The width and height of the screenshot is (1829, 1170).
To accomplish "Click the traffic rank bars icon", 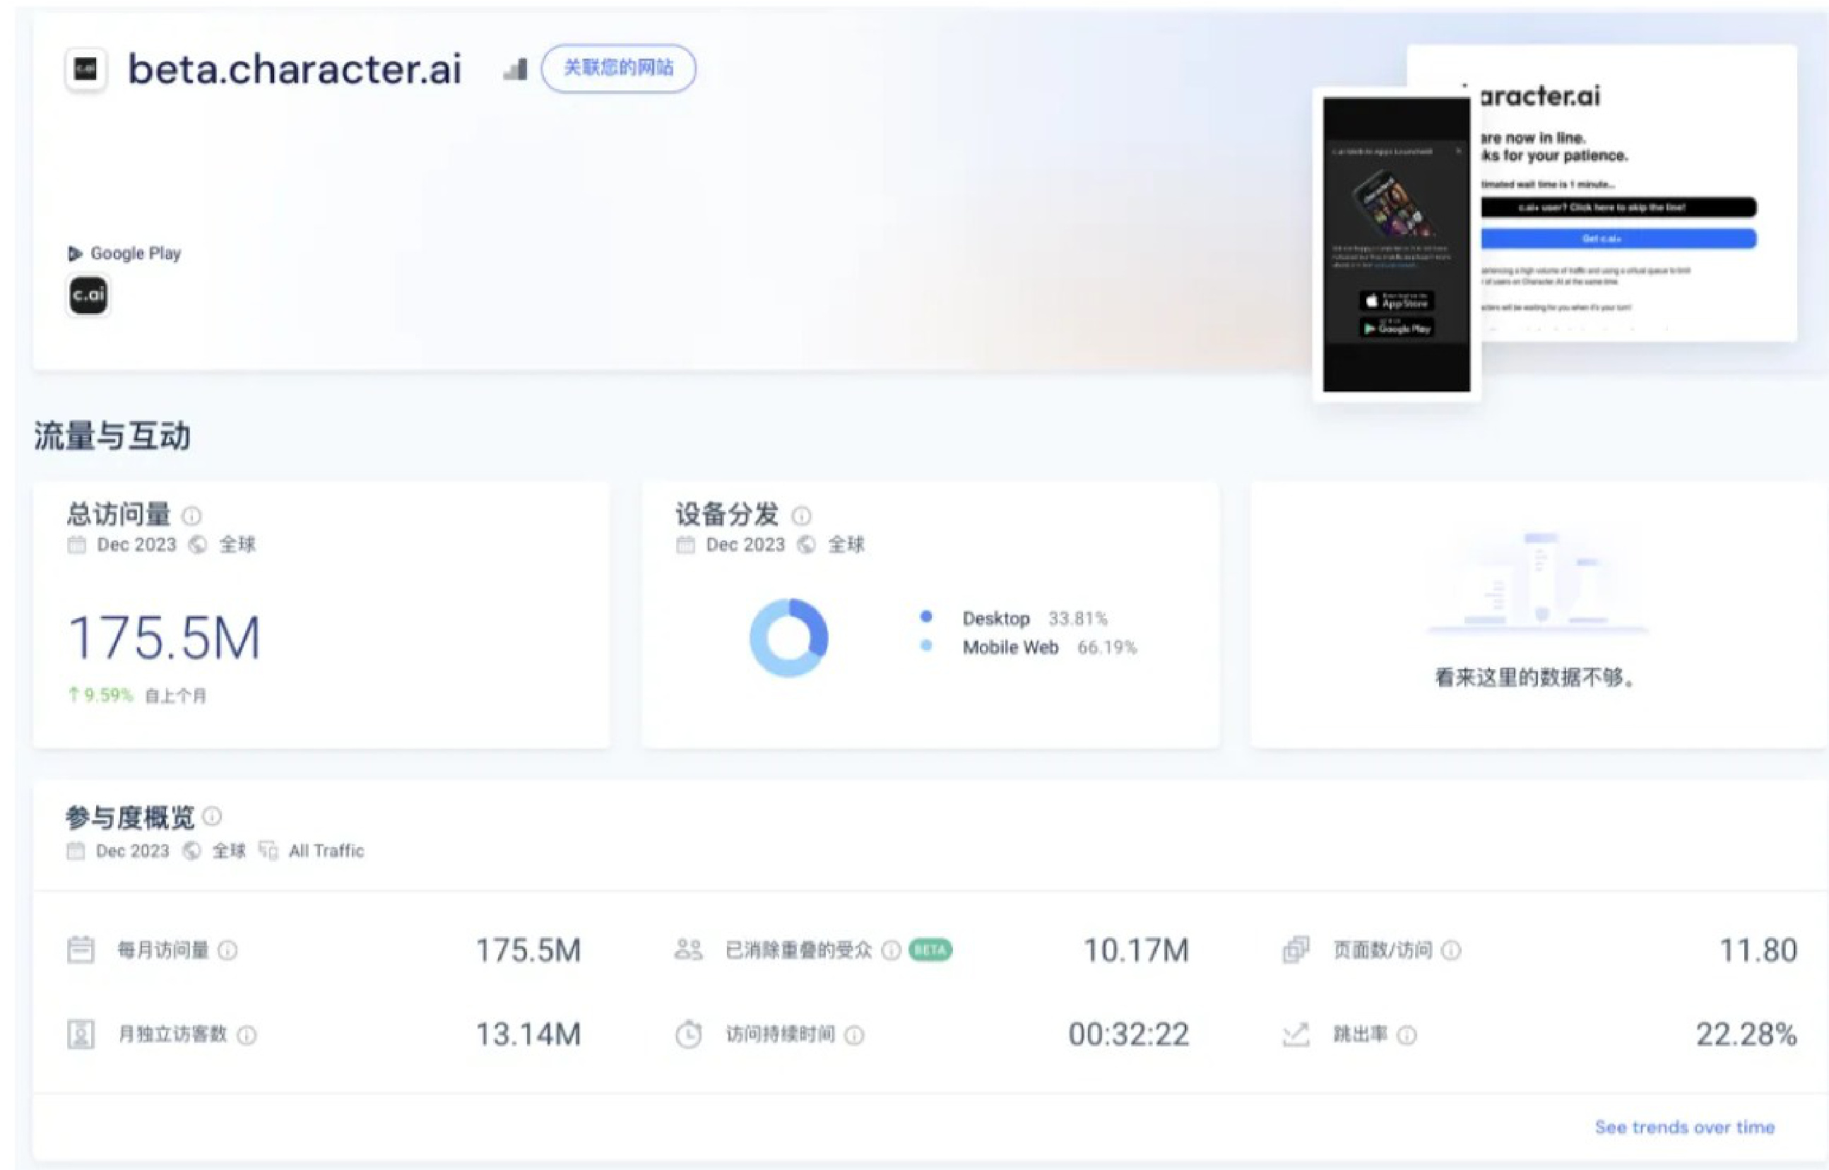I will pyautogui.click(x=516, y=70).
